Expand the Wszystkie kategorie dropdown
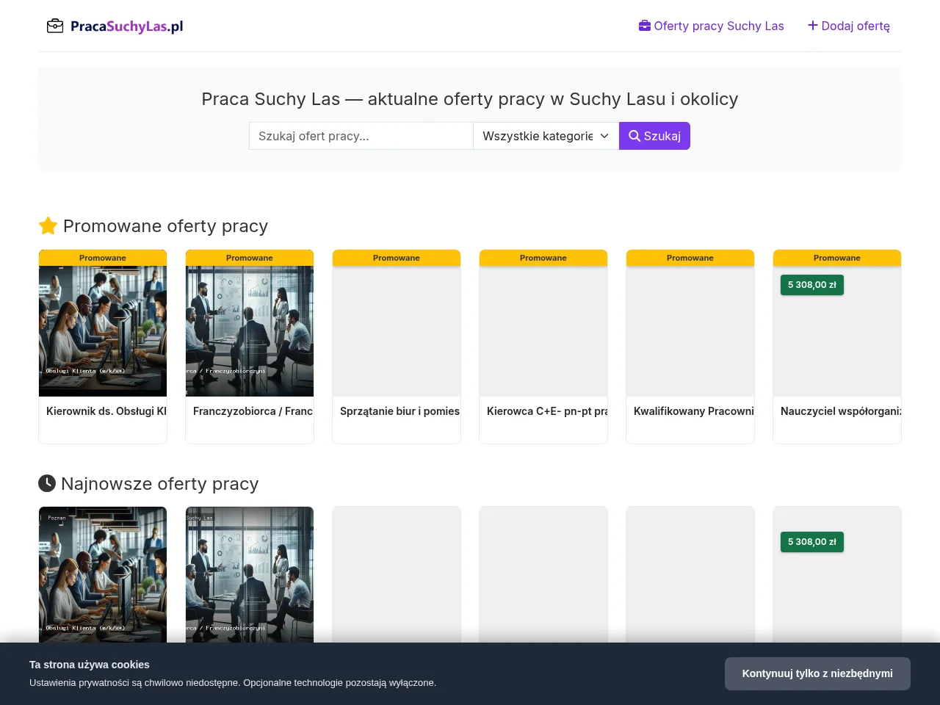Image resolution: width=940 pixels, height=705 pixels. coord(546,136)
